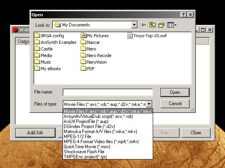Click the Media folder icon

(x=37, y=55)
